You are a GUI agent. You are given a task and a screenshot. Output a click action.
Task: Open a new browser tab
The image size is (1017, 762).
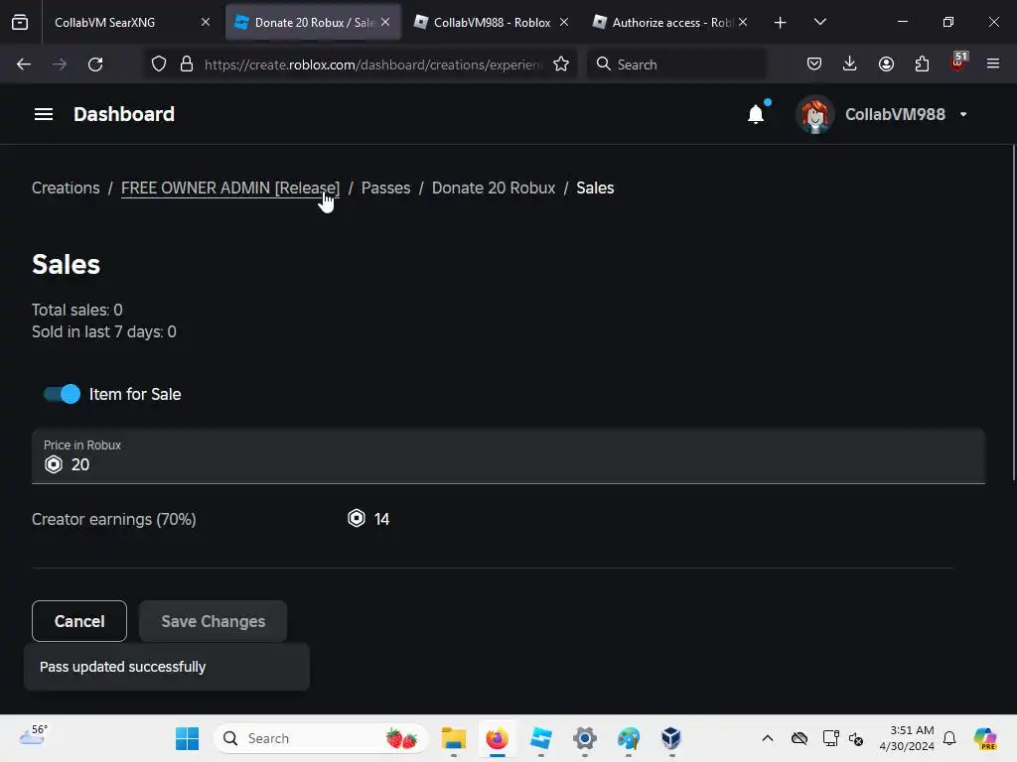pyautogui.click(x=781, y=23)
